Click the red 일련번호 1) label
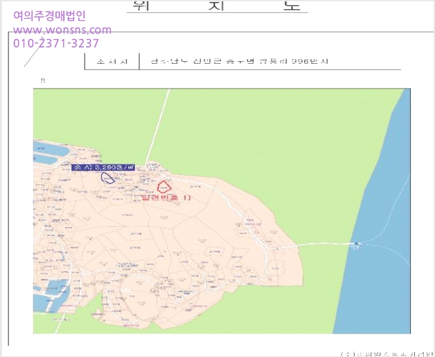This screenshot has width=435, height=357. tap(166, 198)
